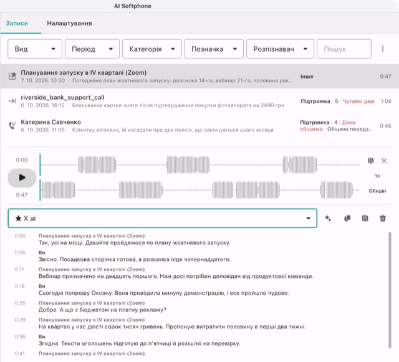Expand the Період dropdown
Image resolution: width=399 pixels, height=362 pixels.
[x=92, y=49]
